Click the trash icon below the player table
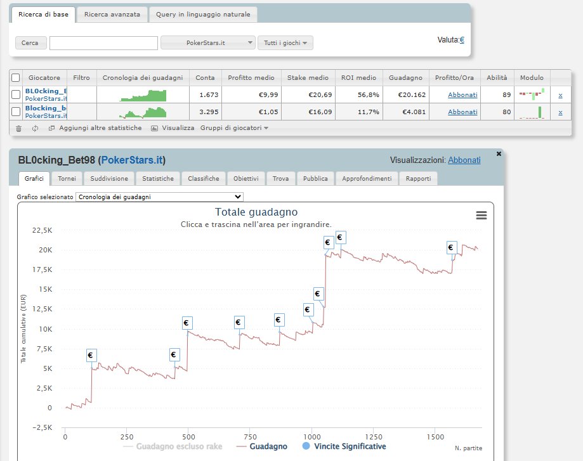 coord(18,128)
